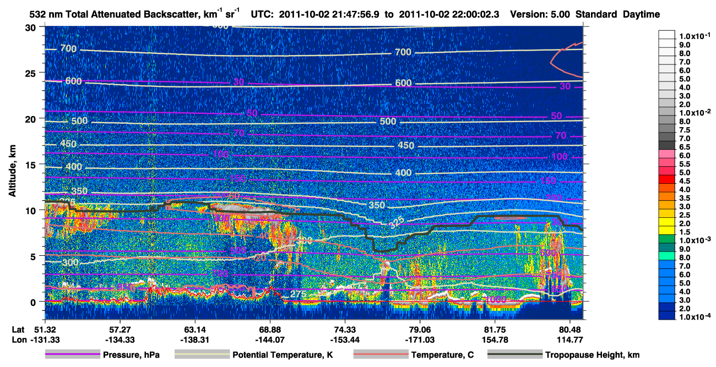This screenshot has height=367, width=716.
Task: Click latitude value '51.32'
Action: tap(45, 330)
